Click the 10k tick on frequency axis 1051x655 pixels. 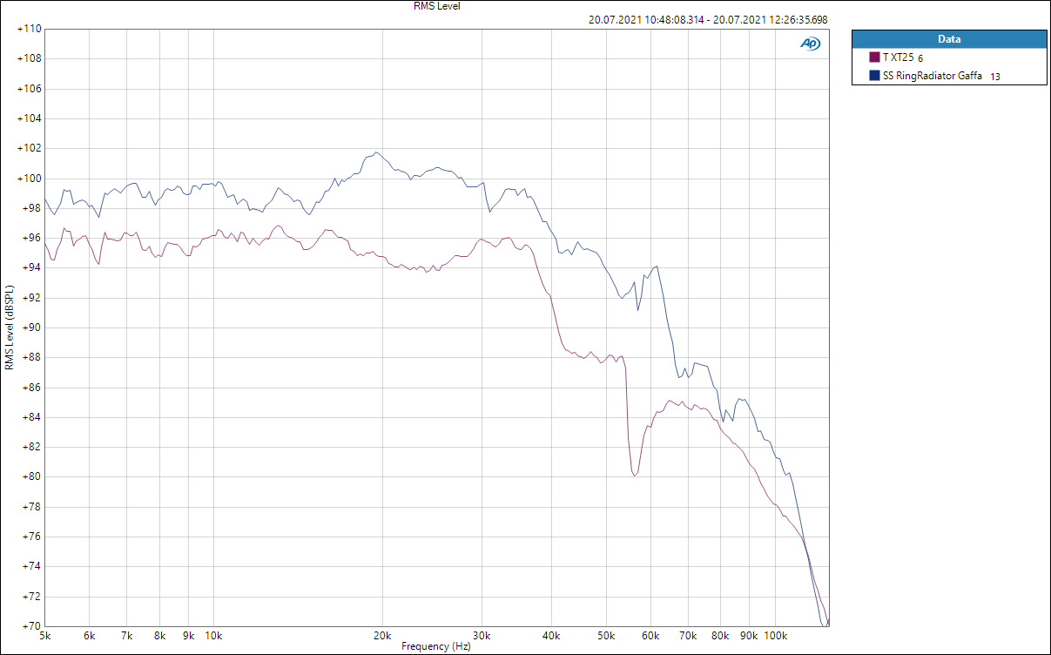(213, 636)
